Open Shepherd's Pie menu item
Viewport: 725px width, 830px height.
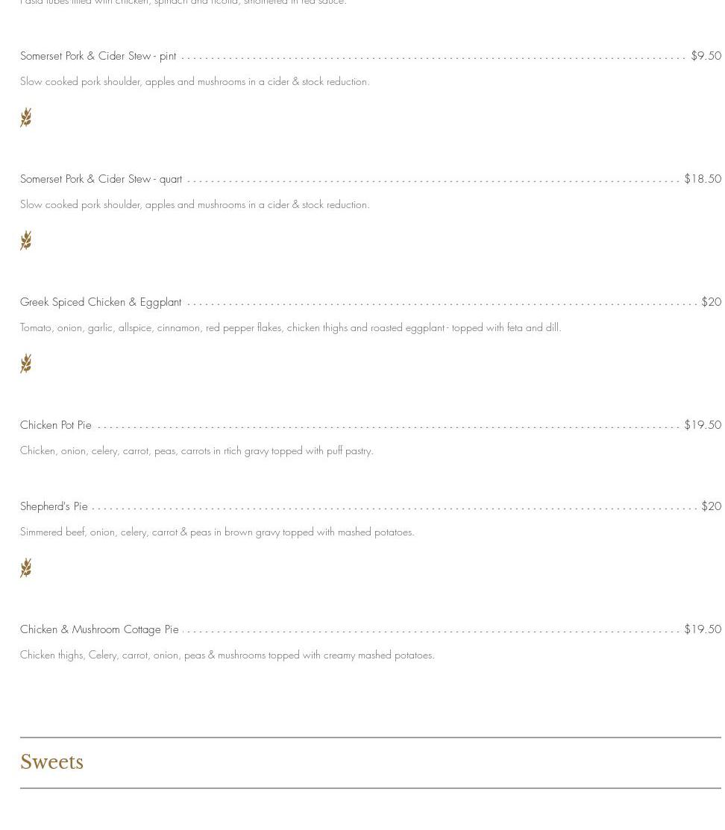click(x=54, y=506)
